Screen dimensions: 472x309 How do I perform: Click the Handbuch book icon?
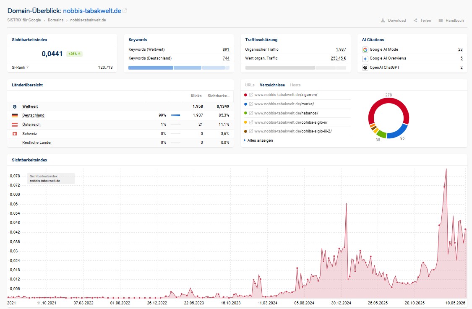click(441, 21)
